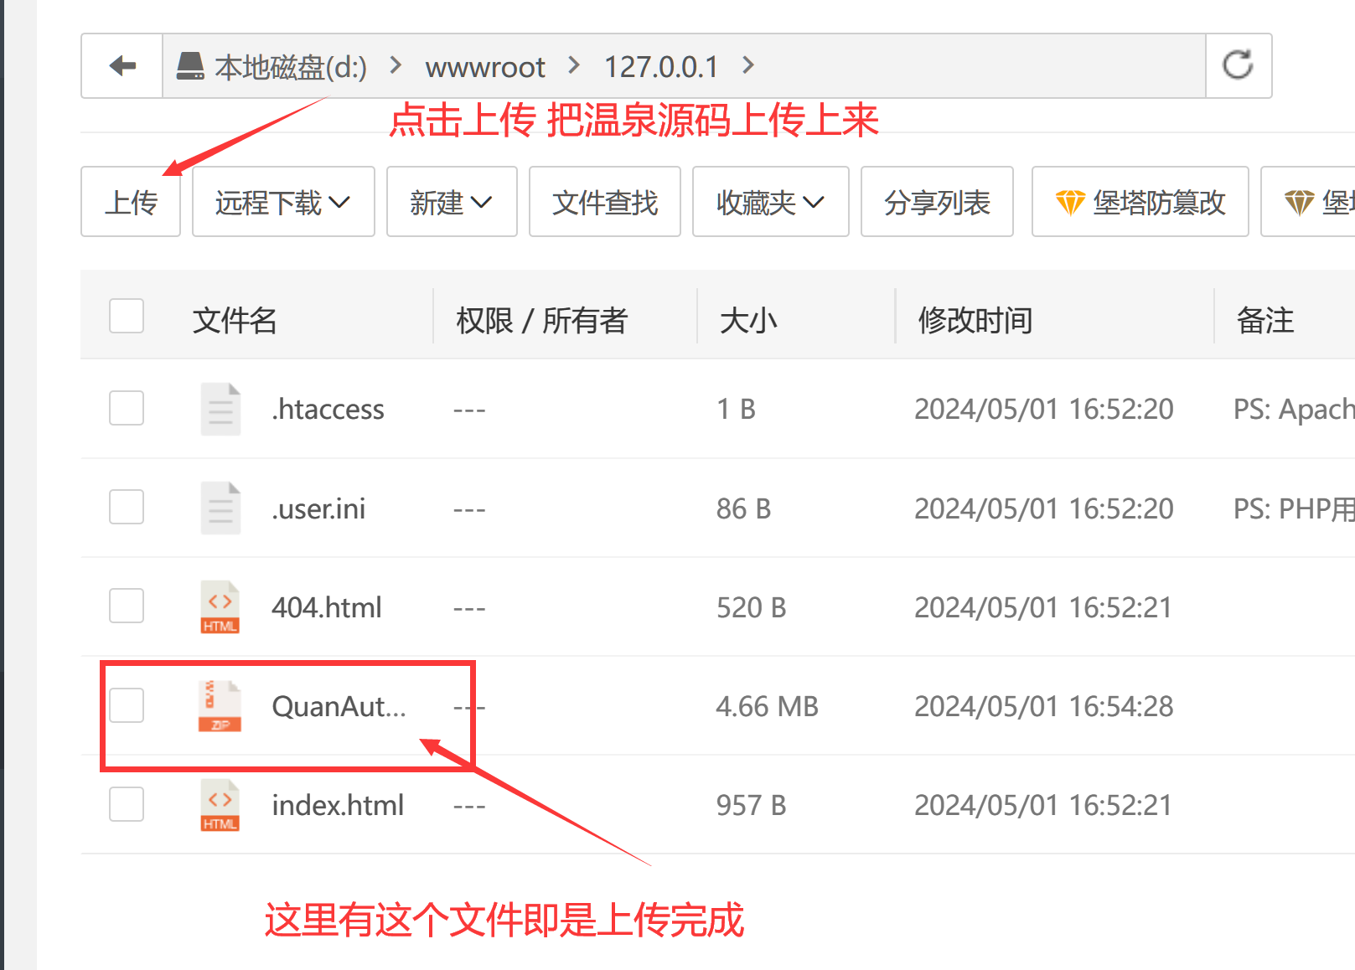
Task: Click the ZIP archive icon of QuanAut file
Action: coord(220,706)
